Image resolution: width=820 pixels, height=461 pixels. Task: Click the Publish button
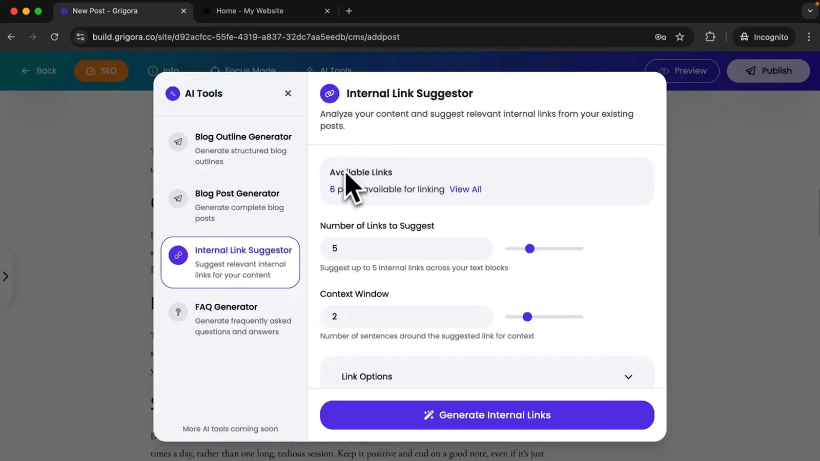point(768,71)
